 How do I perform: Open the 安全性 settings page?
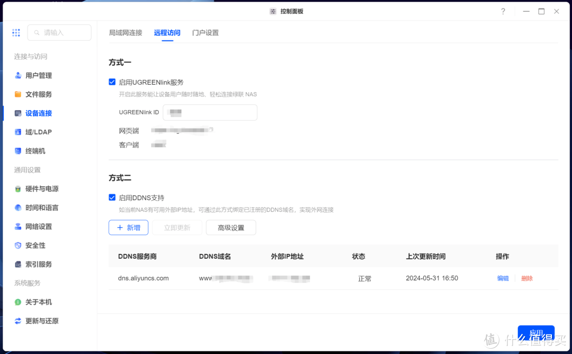click(34, 245)
